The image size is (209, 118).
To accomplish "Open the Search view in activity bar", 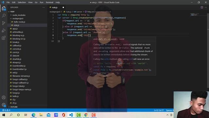I will (4, 15).
